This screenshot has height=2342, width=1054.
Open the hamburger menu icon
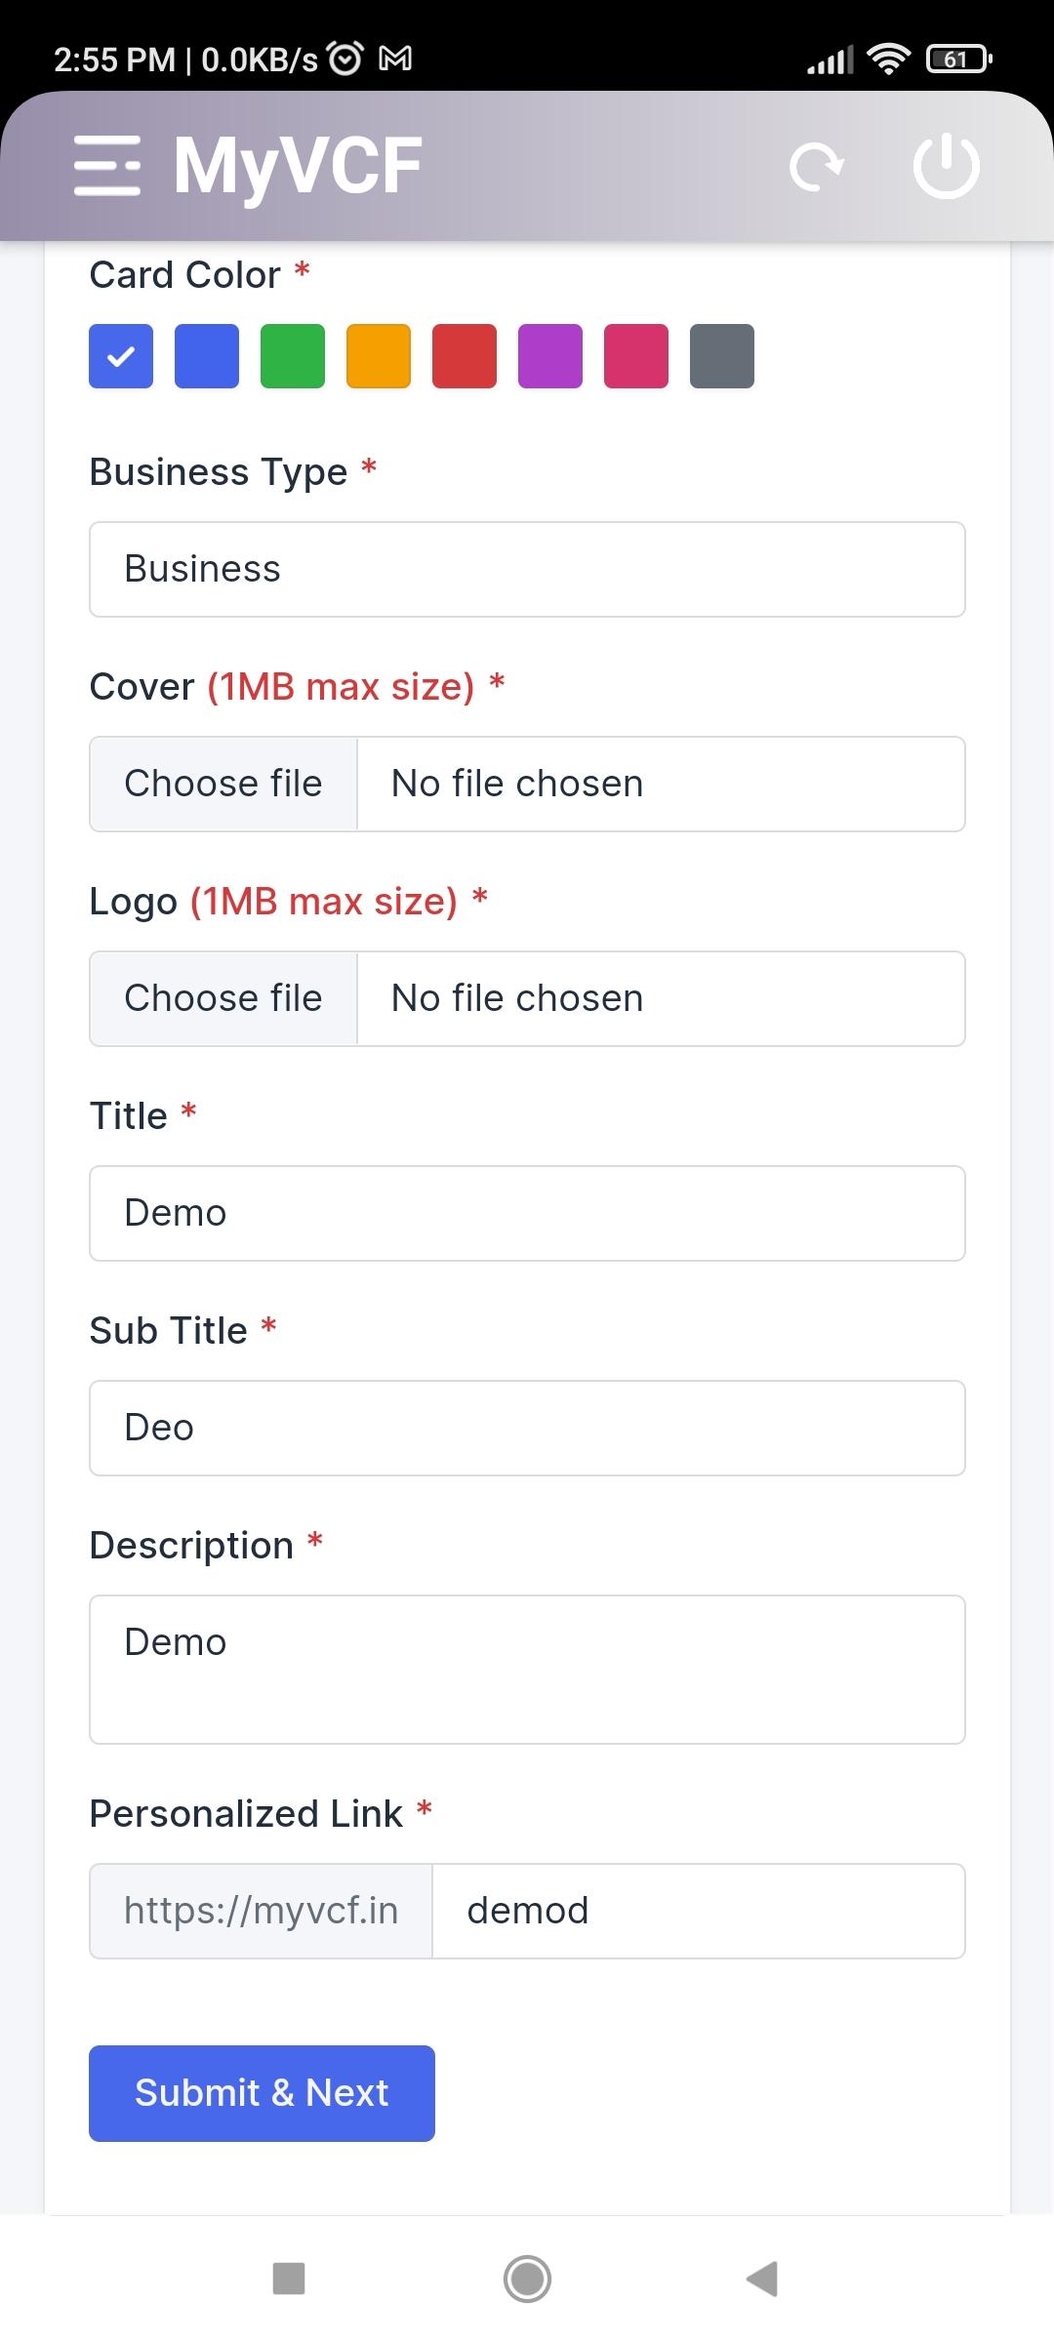point(107,166)
